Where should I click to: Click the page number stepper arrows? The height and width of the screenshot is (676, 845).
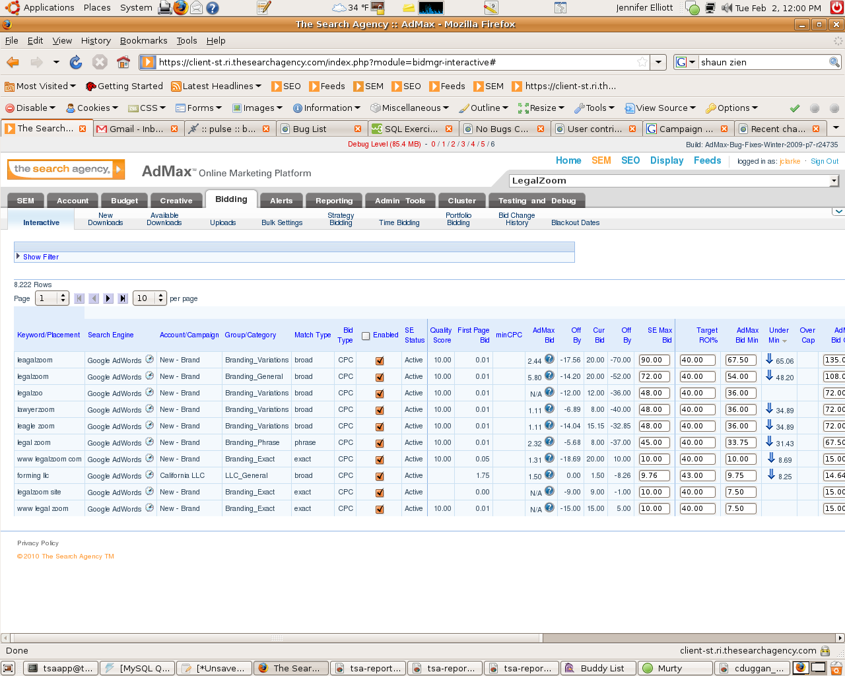[x=63, y=298]
